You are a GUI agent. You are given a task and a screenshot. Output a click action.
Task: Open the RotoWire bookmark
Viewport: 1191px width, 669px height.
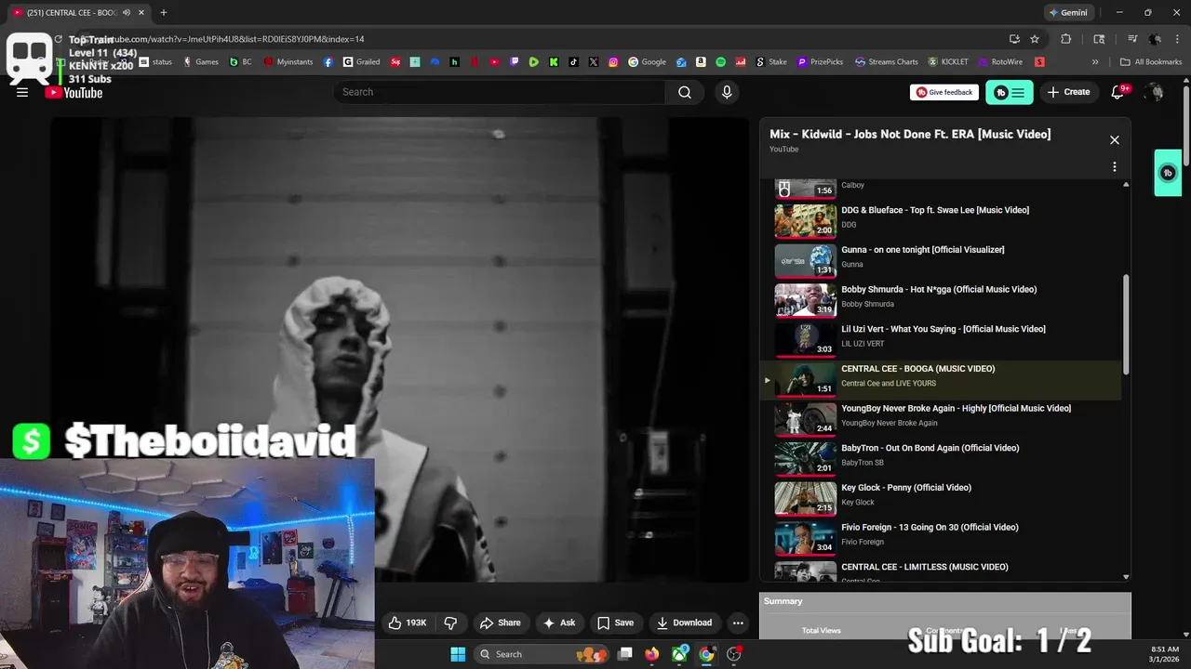(x=999, y=62)
